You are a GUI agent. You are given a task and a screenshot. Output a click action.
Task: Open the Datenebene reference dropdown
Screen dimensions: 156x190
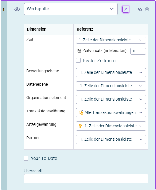pyautogui.click(x=111, y=86)
